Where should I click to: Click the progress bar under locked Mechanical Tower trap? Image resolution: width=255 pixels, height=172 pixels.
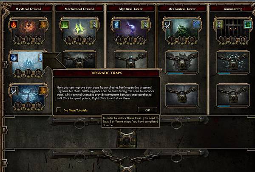pos(182,73)
